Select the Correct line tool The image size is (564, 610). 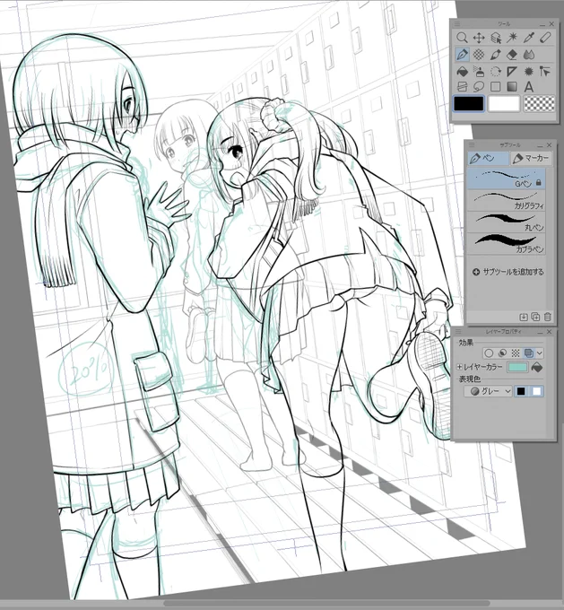click(x=545, y=72)
